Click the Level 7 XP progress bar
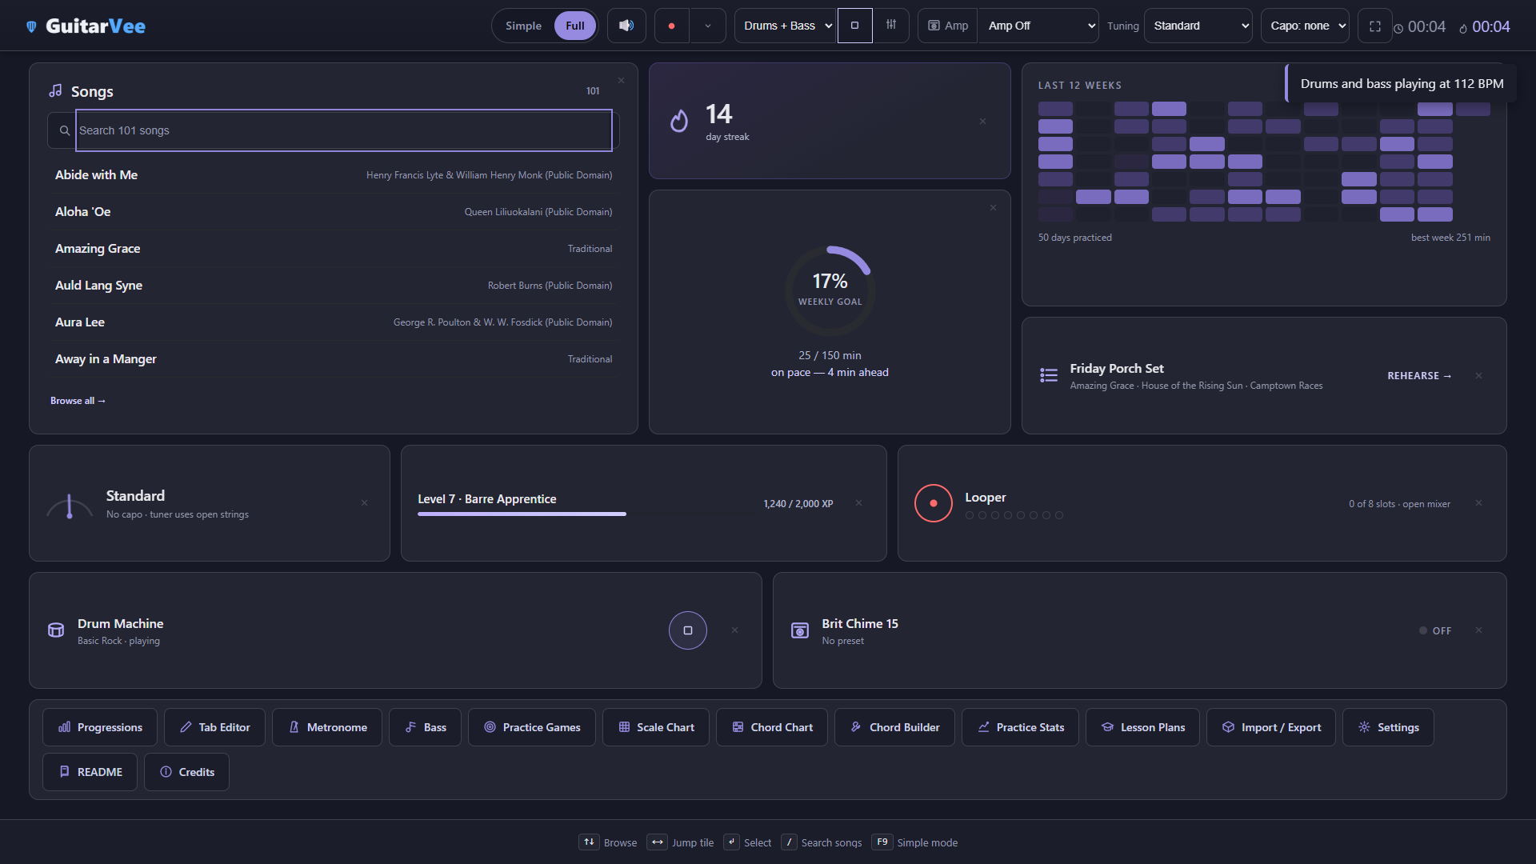The width and height of the screenshot is (1536, 864). coord(585,514)
